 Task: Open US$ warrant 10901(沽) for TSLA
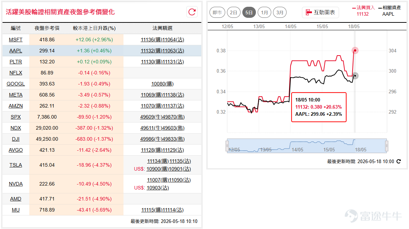(x=180, y=169)
